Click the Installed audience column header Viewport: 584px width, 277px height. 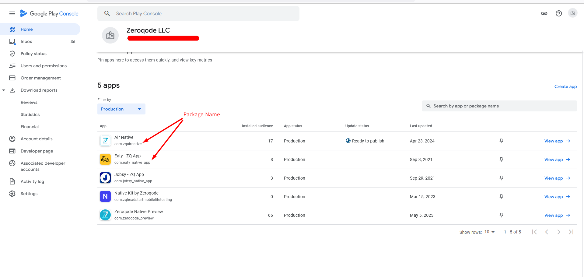tap(257, 126)
